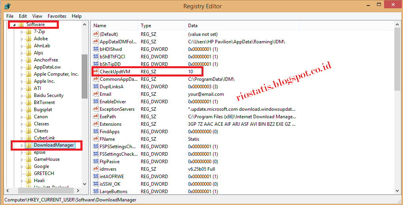
Task: Open the Favorites menu
Action: (57, 16)
